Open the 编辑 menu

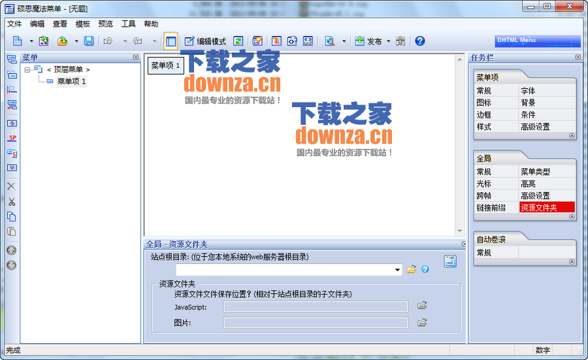point(37,24)
